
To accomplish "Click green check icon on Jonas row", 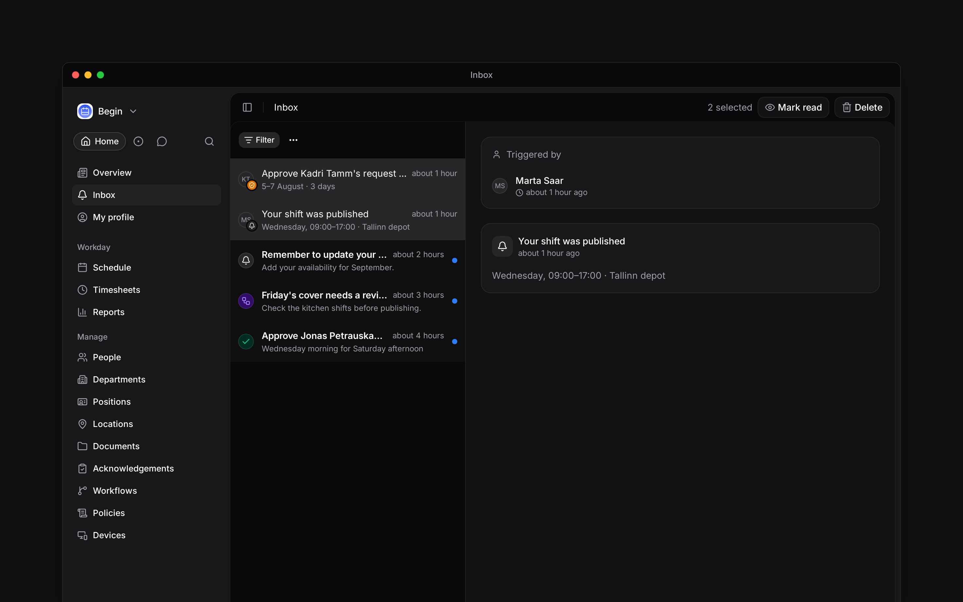I will (246, 342).
